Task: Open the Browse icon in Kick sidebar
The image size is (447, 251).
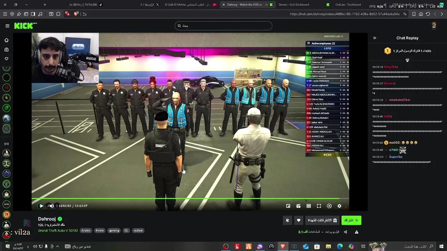Action: (6, 50)
